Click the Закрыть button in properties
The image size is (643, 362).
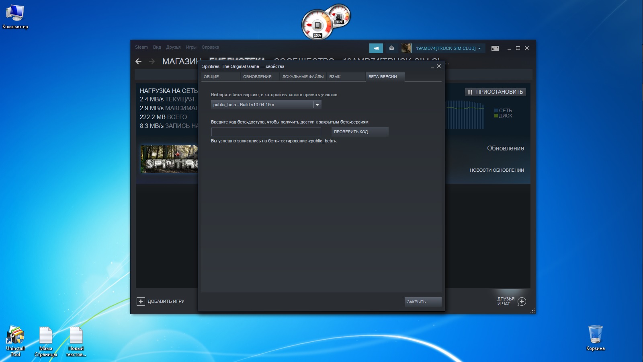click(x=423, y=302)
